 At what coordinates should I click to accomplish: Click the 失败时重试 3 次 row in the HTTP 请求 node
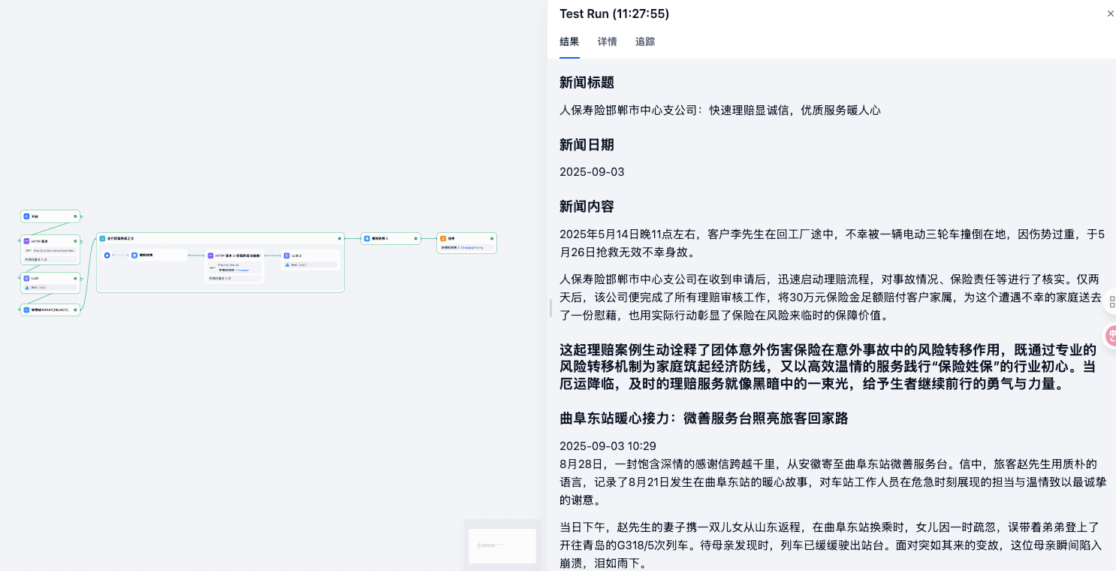[50, 259]
